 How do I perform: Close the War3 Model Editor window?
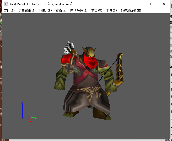[x=164, y=4]
